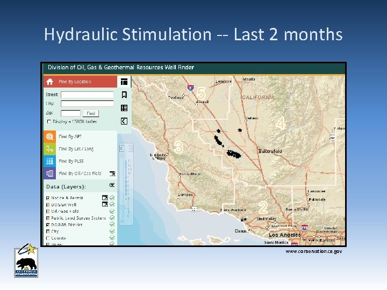Image resolution: width=387 pixels, height=290 pixels.
Task: Click the zoom in plus button above the zoom slider
Action: [122, 156]
